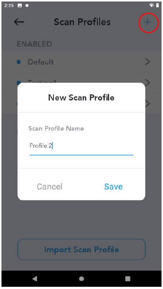Expand the Default profile chevron
163x289 pixels.
(x=148, y=62)
